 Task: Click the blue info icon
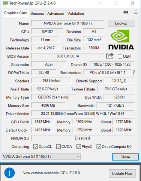[9, 173]
